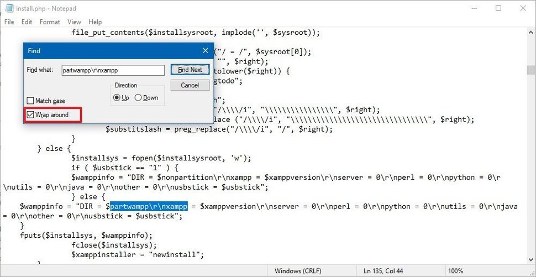Click the scrollbar up arrow

coord(530,32)
